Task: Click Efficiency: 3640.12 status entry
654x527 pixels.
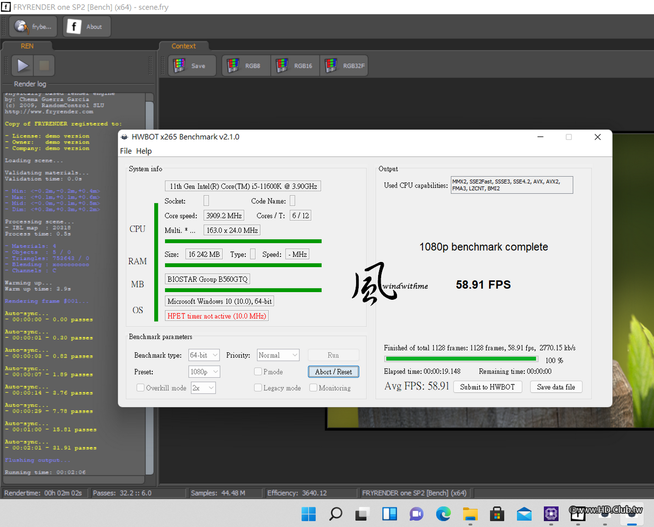Action: click(x=311, y=493)
